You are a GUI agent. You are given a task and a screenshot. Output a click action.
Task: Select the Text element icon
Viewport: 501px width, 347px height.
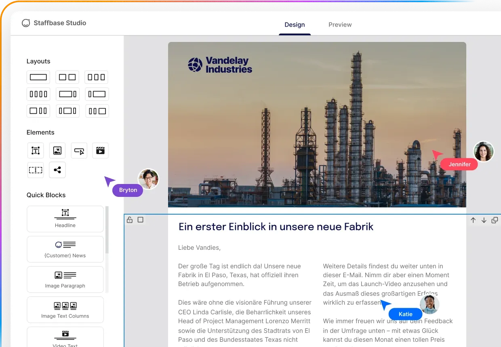[x=35, y=150]
